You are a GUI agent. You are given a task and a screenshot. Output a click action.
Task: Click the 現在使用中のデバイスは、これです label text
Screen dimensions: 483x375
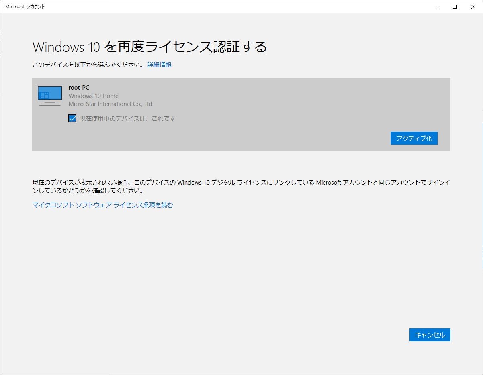127,118
